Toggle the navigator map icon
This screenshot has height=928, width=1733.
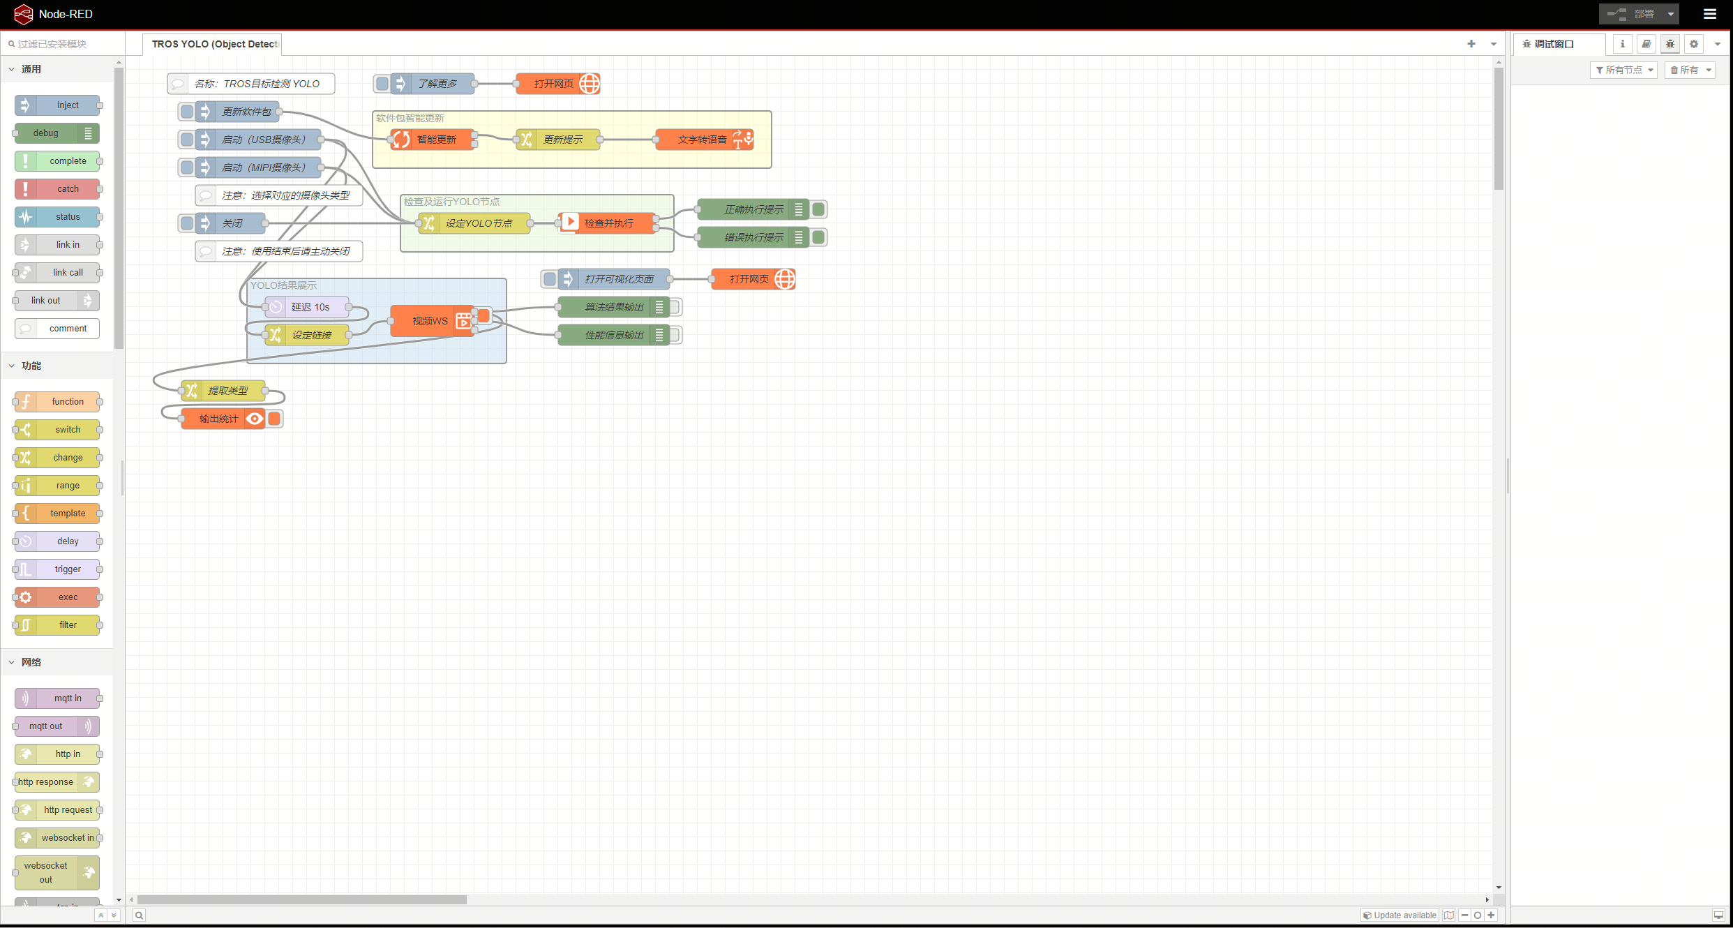click(1449, 915)
